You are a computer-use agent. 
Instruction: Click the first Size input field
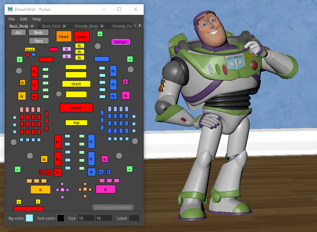pos(86,218)
